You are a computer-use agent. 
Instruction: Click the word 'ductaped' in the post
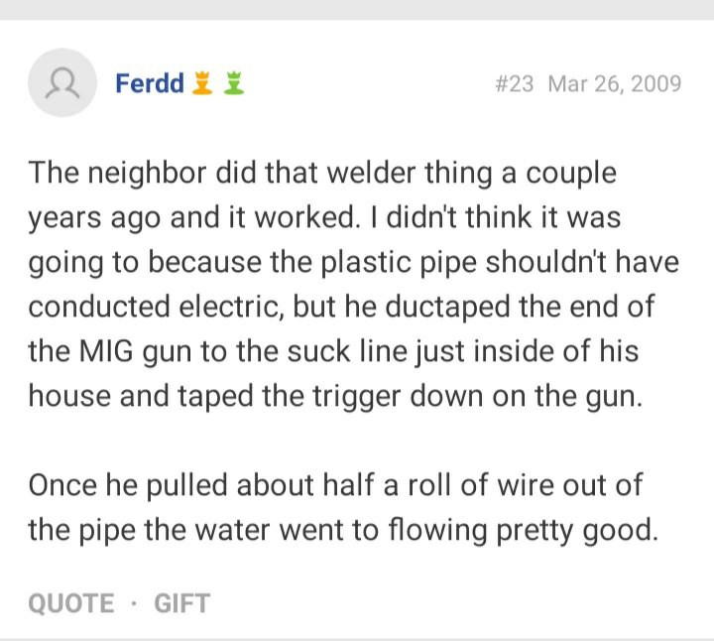point(447,307)
